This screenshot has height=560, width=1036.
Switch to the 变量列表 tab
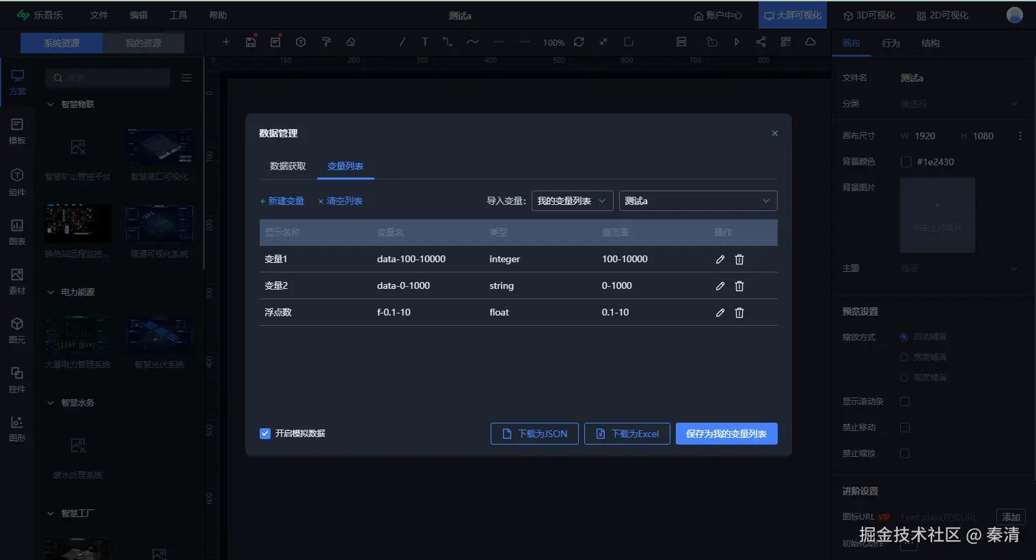click(x=345, y=166)
